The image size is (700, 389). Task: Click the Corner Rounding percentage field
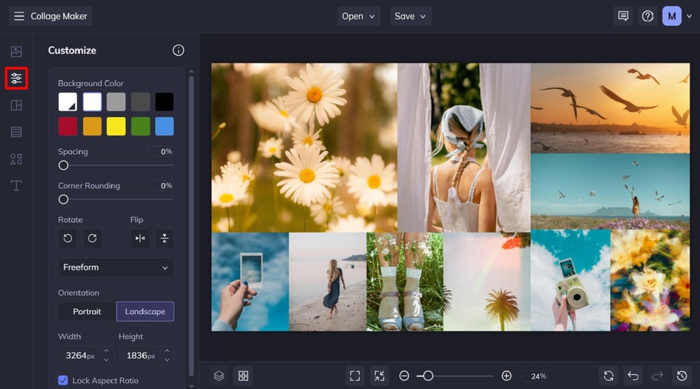click(x=161, y=185)
